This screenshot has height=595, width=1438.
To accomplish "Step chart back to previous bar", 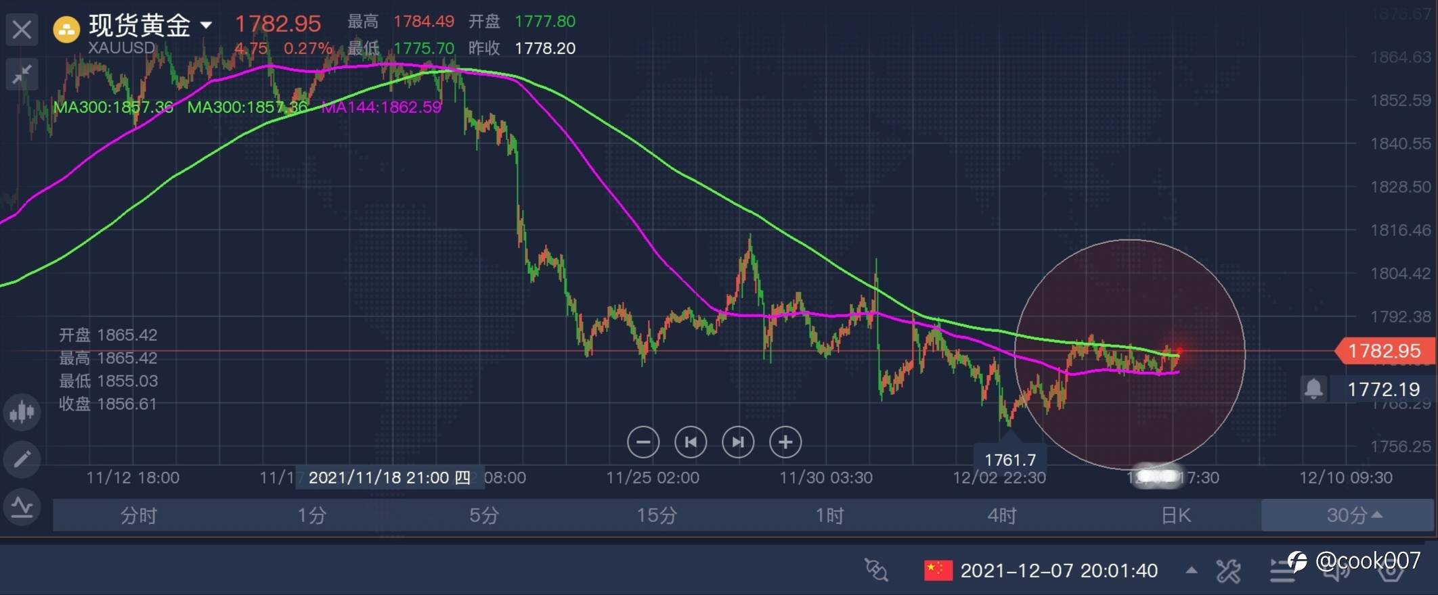I will 691,442.
